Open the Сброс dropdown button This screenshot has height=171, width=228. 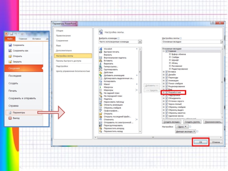tap(182, 127)
